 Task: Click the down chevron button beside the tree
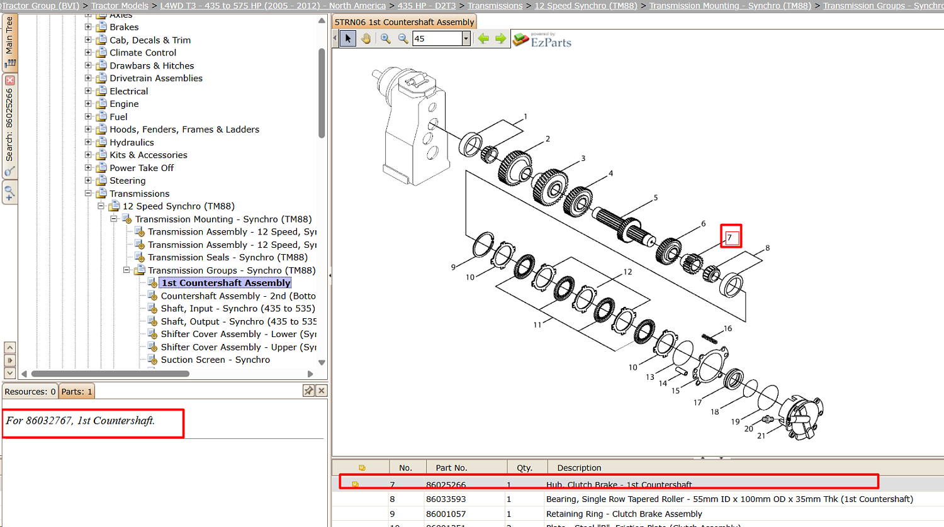(x=9, y=373)
